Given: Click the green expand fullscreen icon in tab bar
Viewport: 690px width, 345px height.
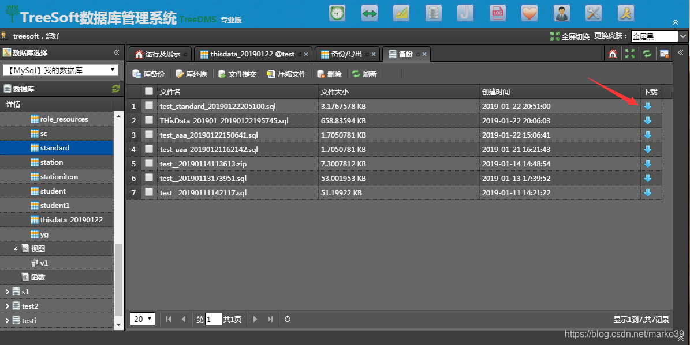Looking at the screenshot, I should (x=630, y=54).
